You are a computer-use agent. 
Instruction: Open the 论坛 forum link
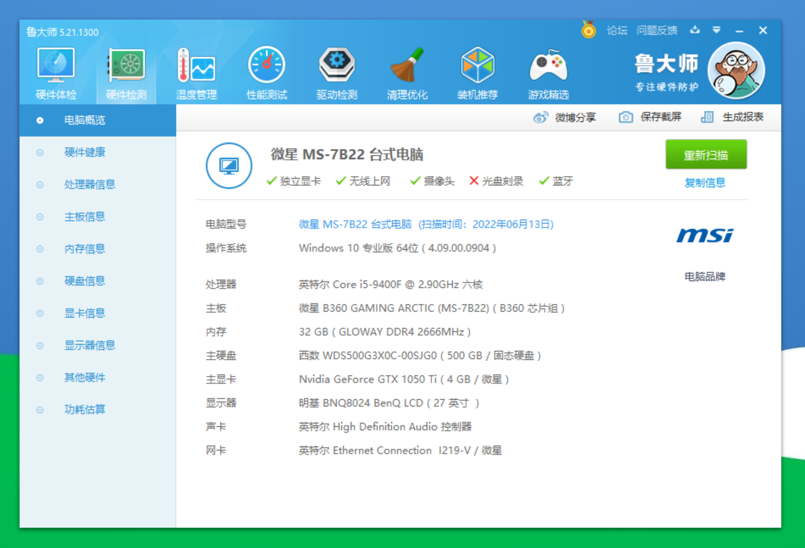coord(617,30)
